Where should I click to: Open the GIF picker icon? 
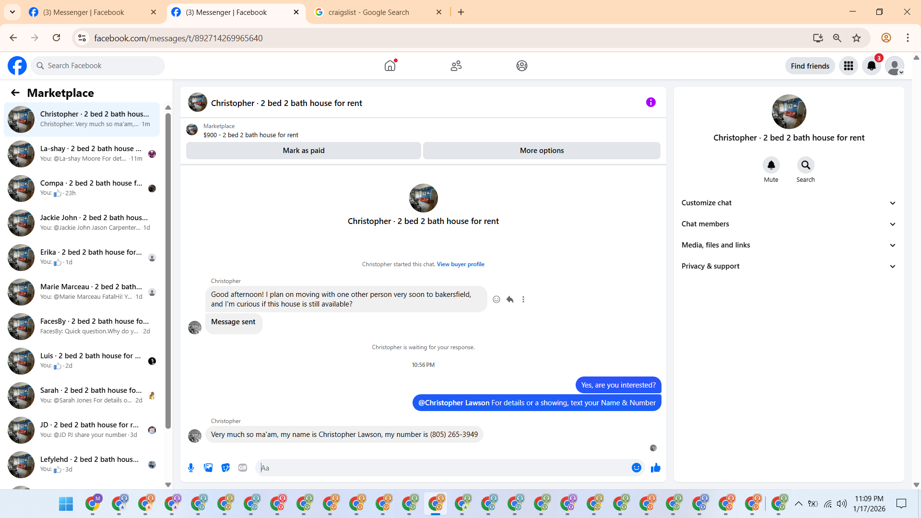[243, 468]
